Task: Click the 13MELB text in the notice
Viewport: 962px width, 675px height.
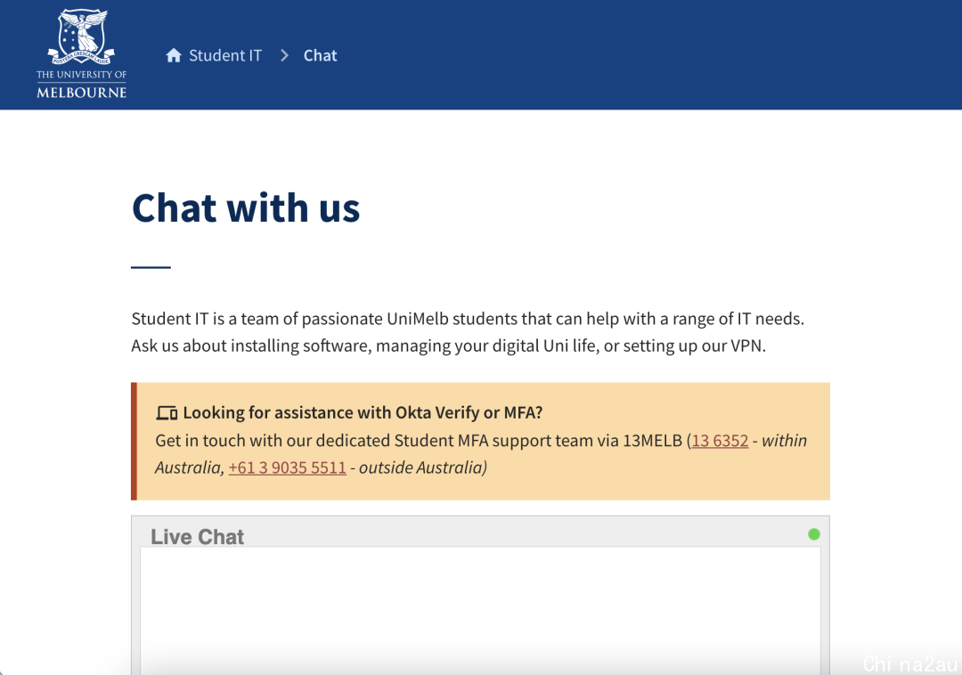Action: 652,440
